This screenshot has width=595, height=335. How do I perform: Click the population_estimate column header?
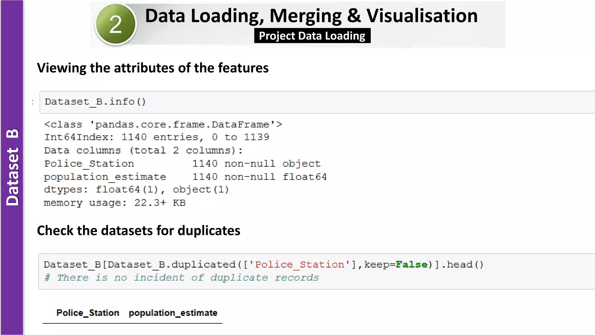point(173,313)
